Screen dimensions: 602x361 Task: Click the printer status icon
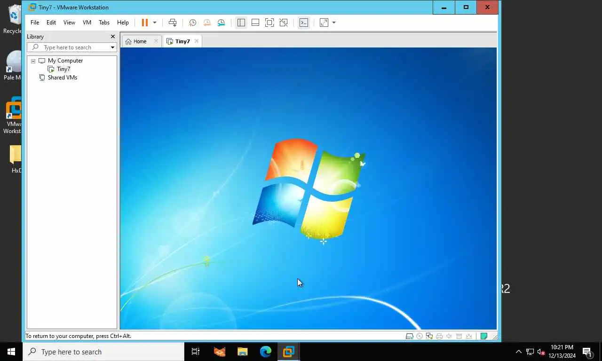[439, 336]
